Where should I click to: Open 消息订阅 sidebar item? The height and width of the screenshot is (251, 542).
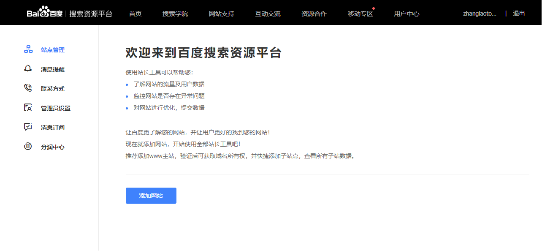pyautogui.click(x=53, y=128)
